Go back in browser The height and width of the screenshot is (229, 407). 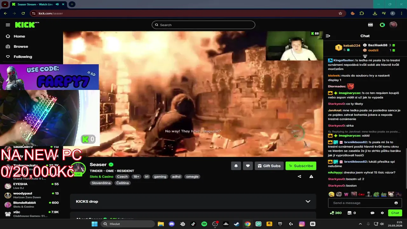click(x=5, y=13)
